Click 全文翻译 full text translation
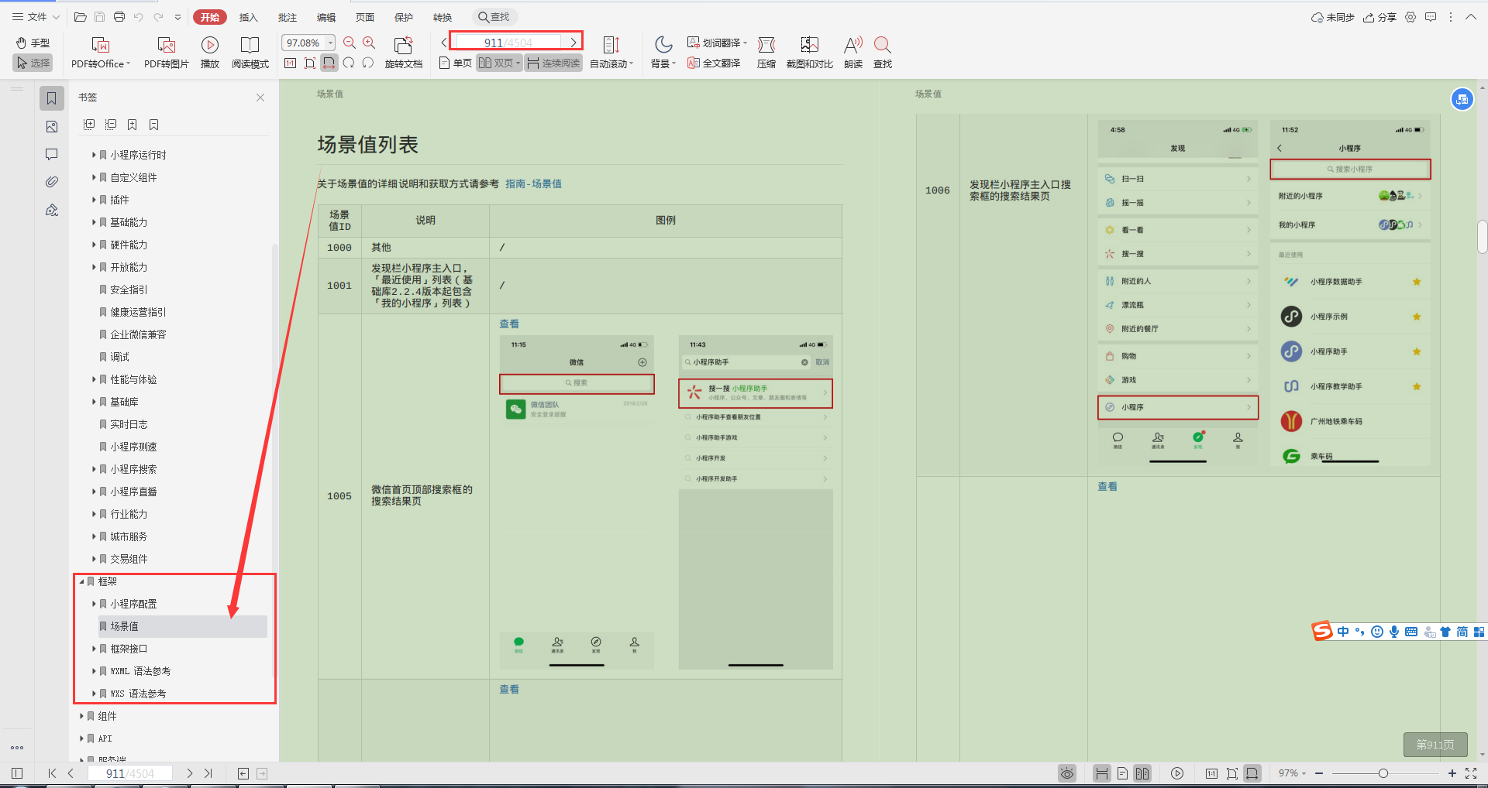This screenshot has width=1488, height=788. click(714, 63)
